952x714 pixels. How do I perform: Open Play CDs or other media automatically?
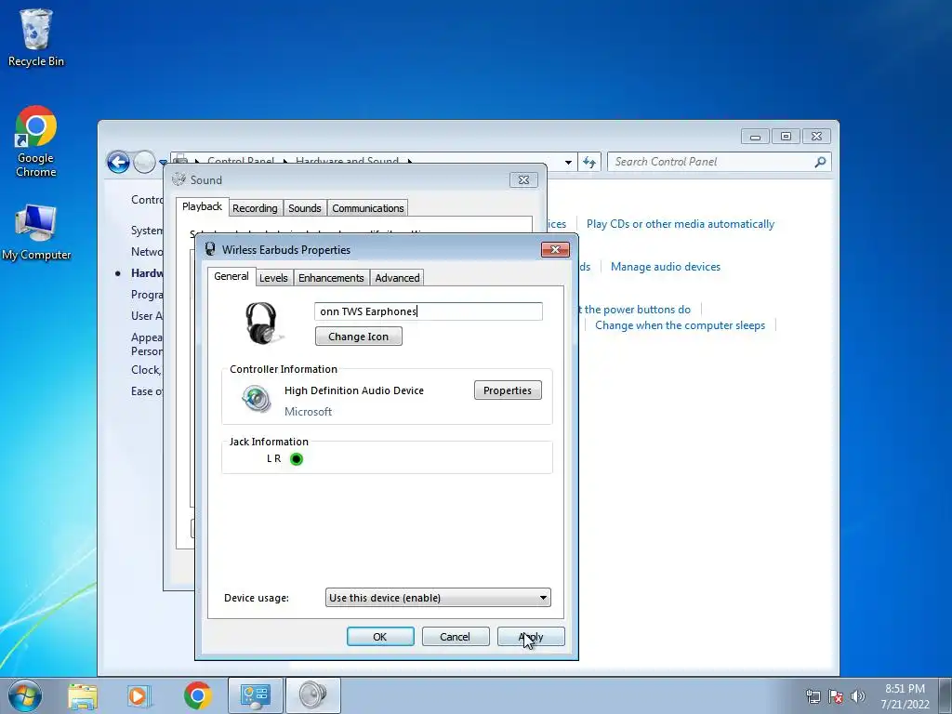tap(680, 224)
